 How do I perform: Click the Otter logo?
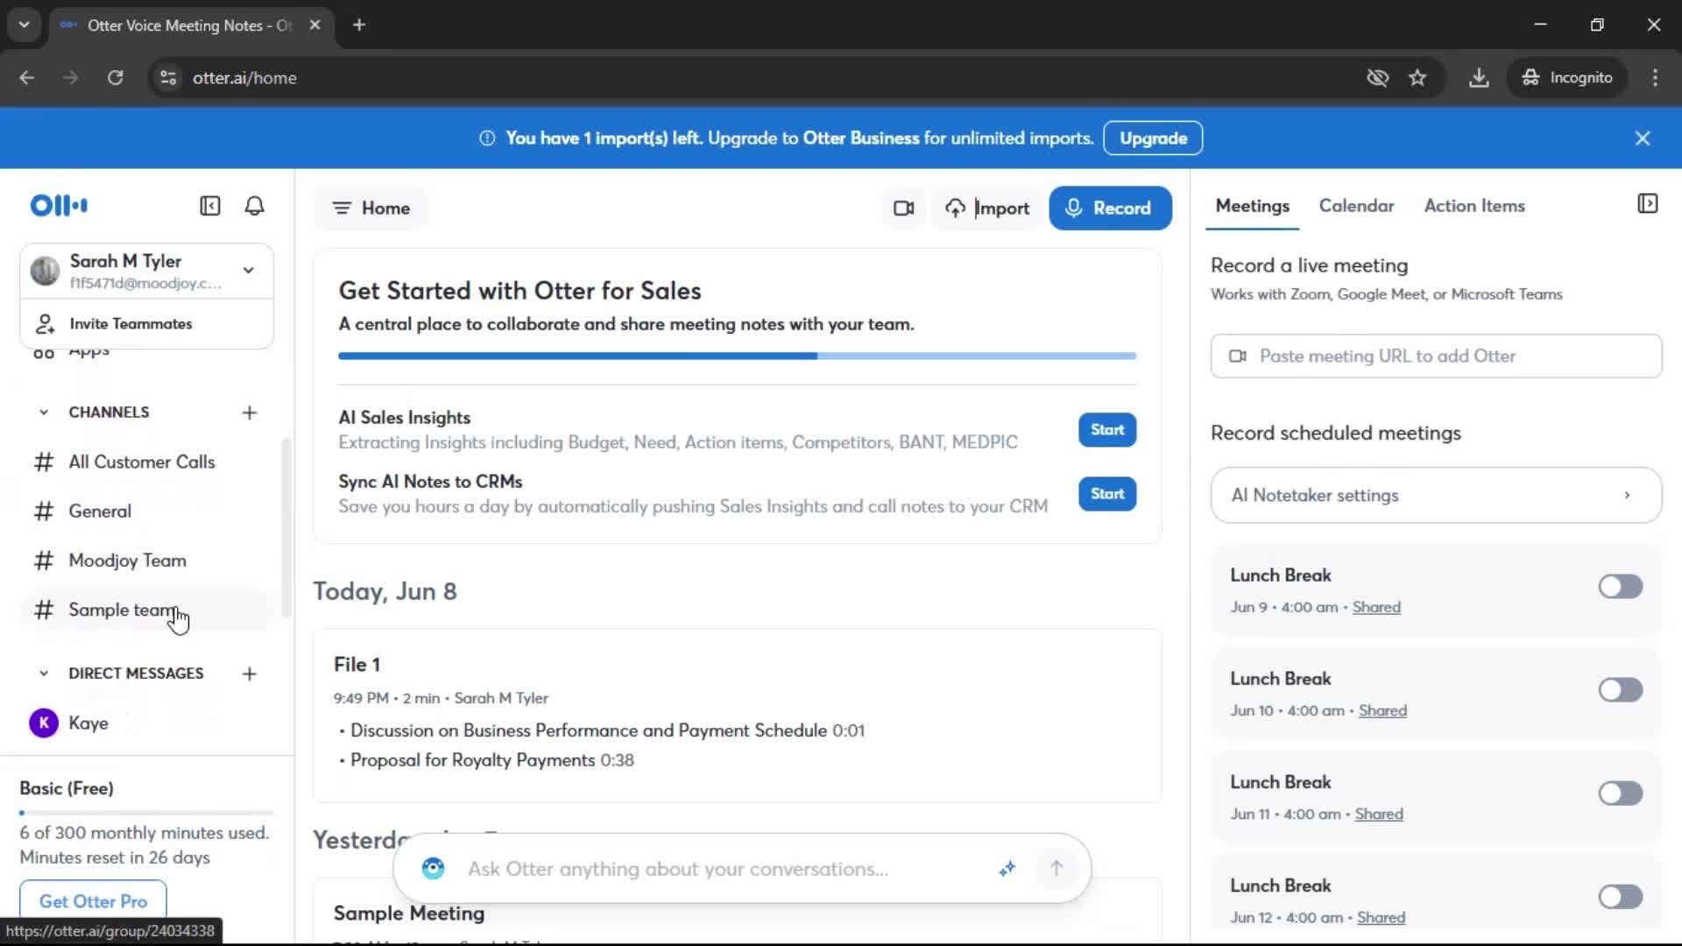point(59,206)
